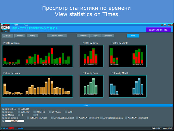
Task: Open the History tab
Action: pyautogui.click(x=32, y=36)
